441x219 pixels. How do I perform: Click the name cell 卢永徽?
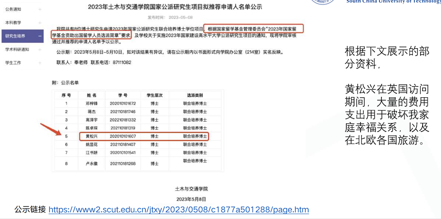click(92, 163)
